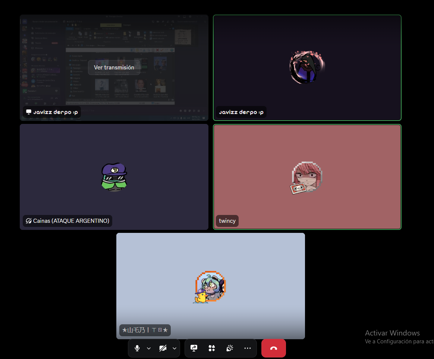Click the ★山乇乃 name label
434x359 pixels.
(x=145, y=330)
